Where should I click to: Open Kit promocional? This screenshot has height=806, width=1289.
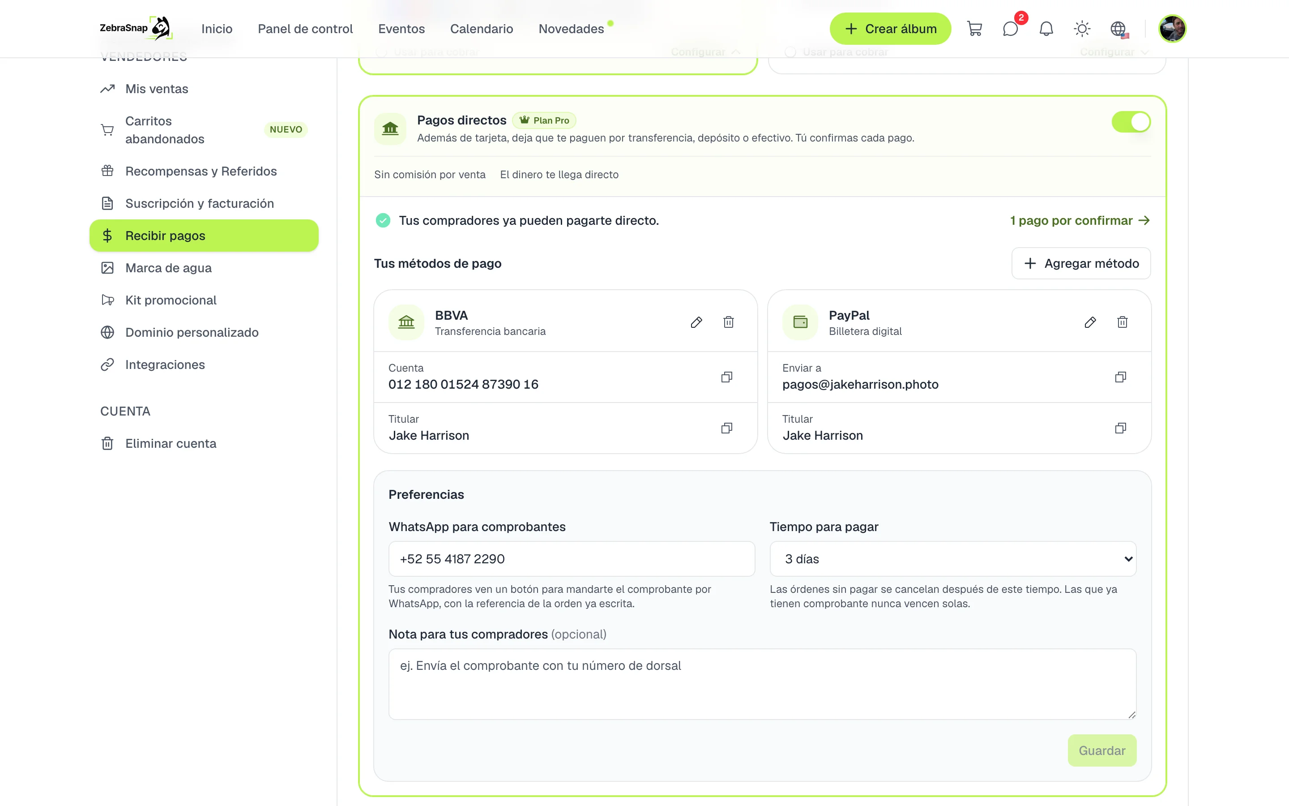(204, 300)
